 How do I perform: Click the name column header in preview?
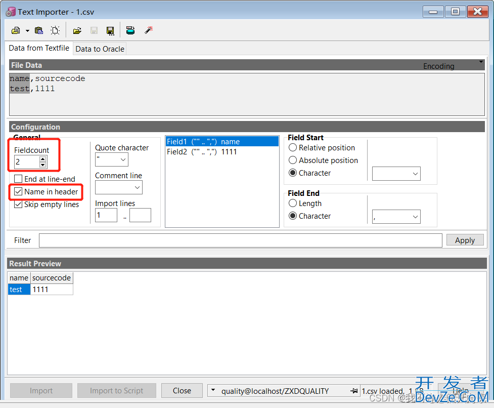[19, 278]
